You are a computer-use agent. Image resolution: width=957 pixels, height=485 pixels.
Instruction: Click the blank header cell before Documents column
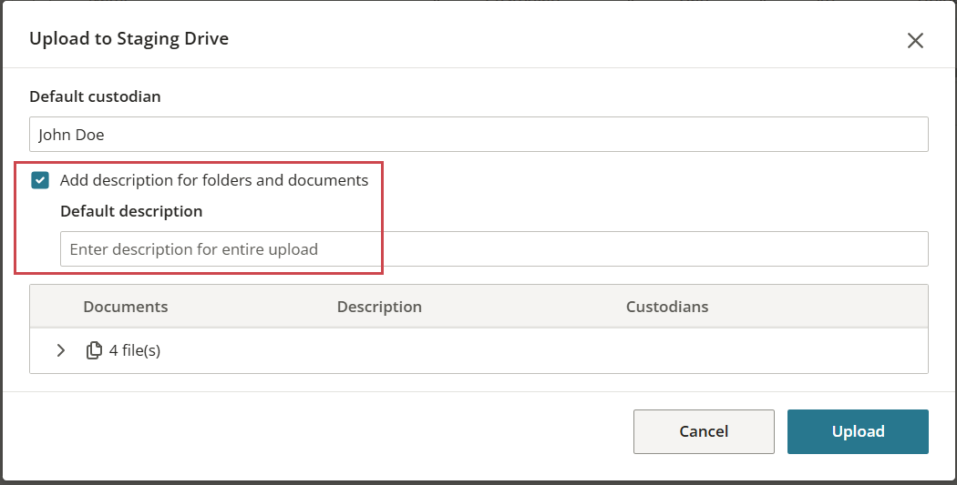(57, 307)
